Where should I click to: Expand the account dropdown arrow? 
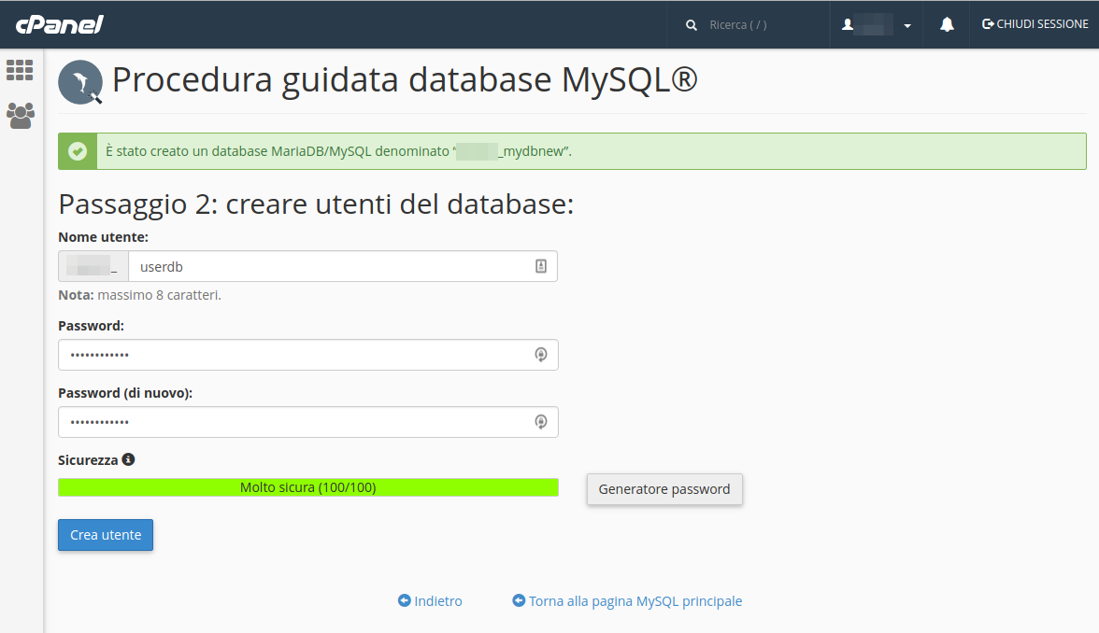907,26
